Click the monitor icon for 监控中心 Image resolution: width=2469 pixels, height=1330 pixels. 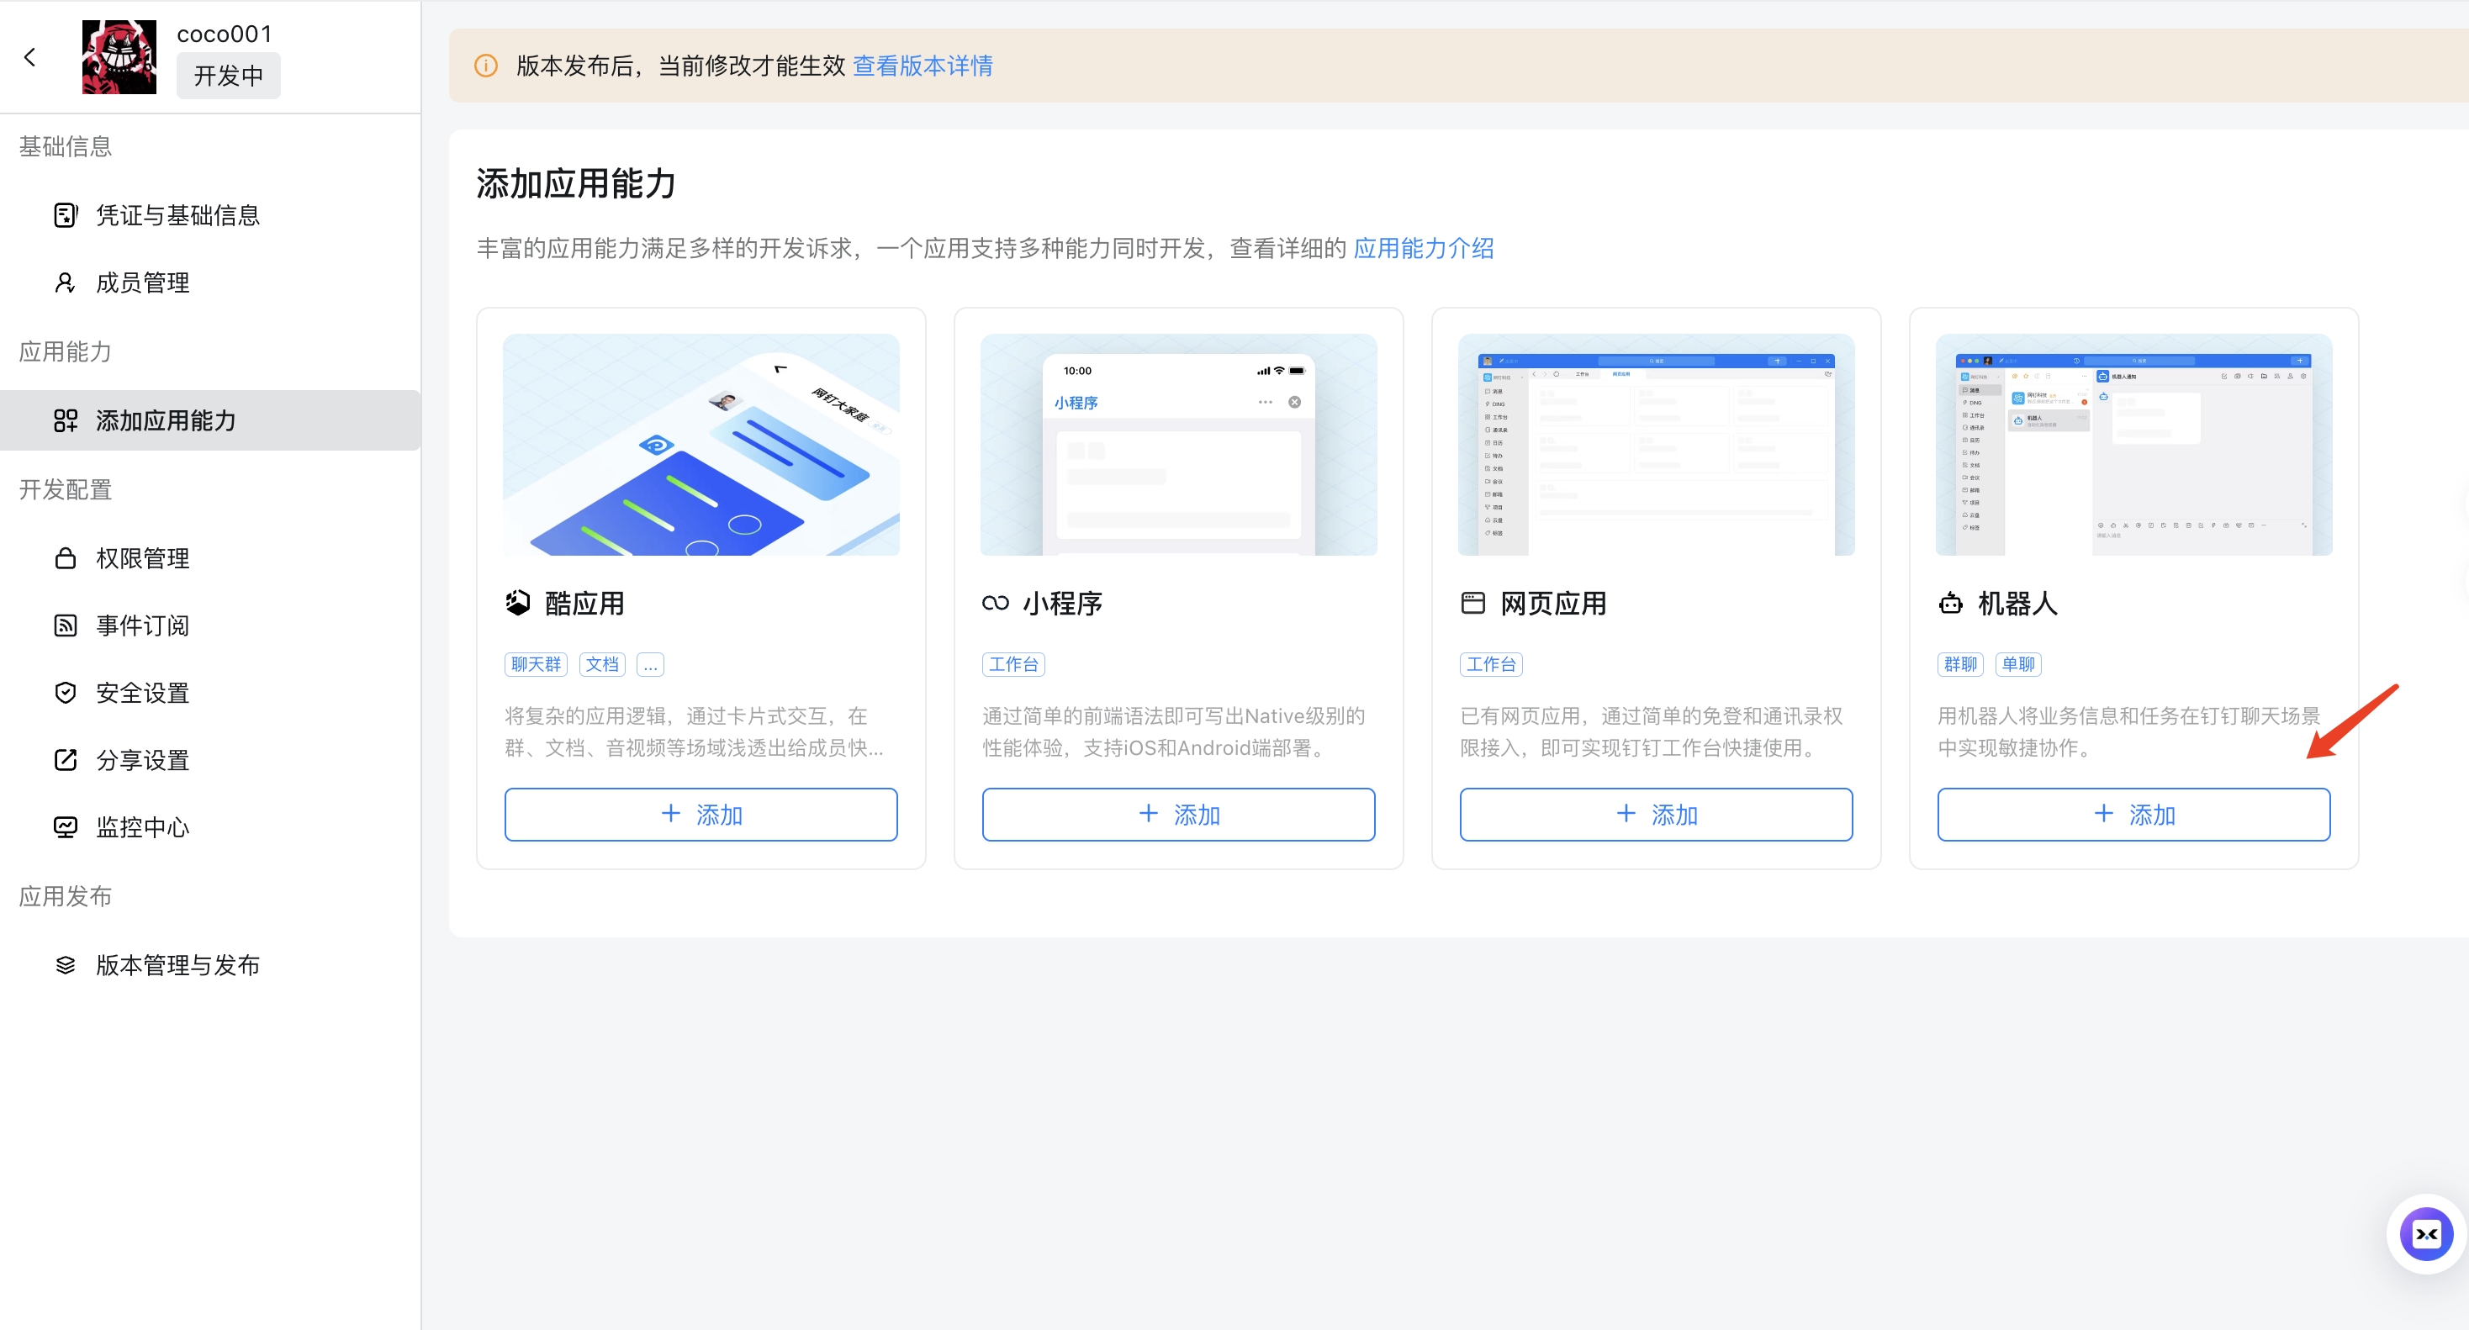pyautogui.click(x=66, y=827)
